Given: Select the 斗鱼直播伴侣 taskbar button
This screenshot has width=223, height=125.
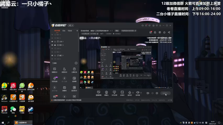Looking at the screenshot, I should coord(23,122).
